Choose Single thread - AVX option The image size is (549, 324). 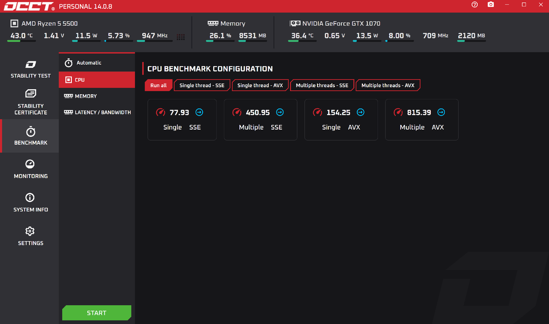point(260,85)
